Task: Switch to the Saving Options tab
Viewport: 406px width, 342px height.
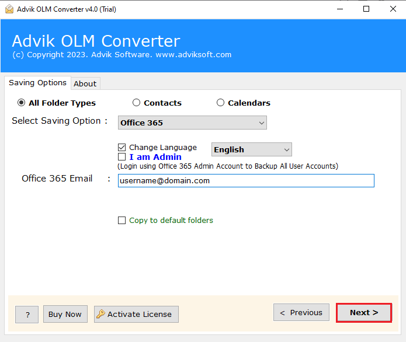Action: 37,83
